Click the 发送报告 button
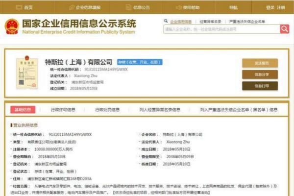294x196 pixels. coord(260,63)
